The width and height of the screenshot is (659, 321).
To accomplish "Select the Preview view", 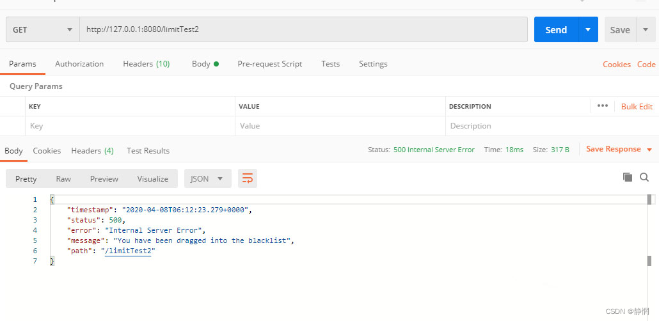I will point(104,178).
